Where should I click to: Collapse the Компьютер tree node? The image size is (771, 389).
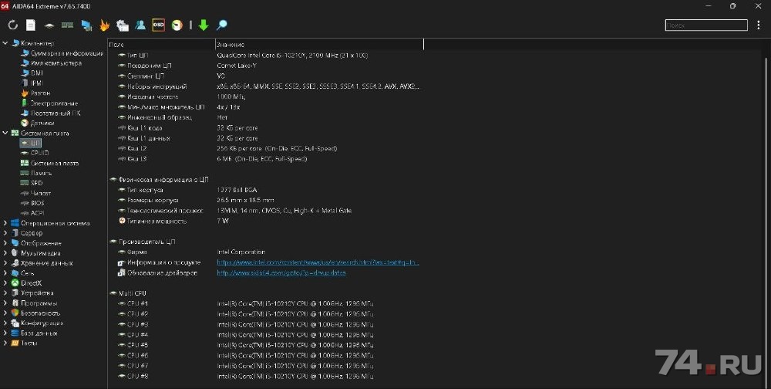tap(5, 43)
